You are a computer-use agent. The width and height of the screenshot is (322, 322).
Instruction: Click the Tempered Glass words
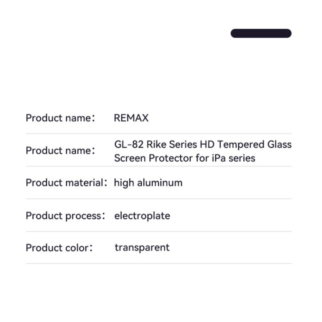coord(254,144)
